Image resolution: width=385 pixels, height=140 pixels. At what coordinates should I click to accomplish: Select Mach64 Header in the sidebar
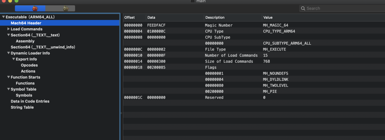(x=26, y=23)
